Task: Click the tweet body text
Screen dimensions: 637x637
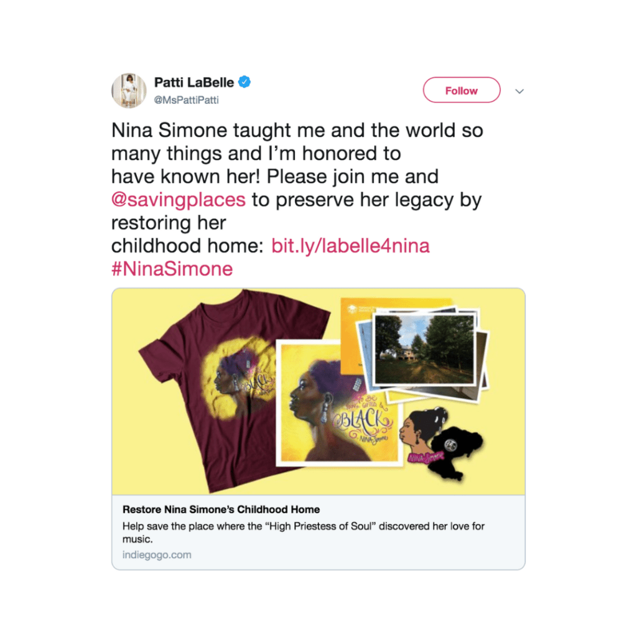Action: click(297, 200)
